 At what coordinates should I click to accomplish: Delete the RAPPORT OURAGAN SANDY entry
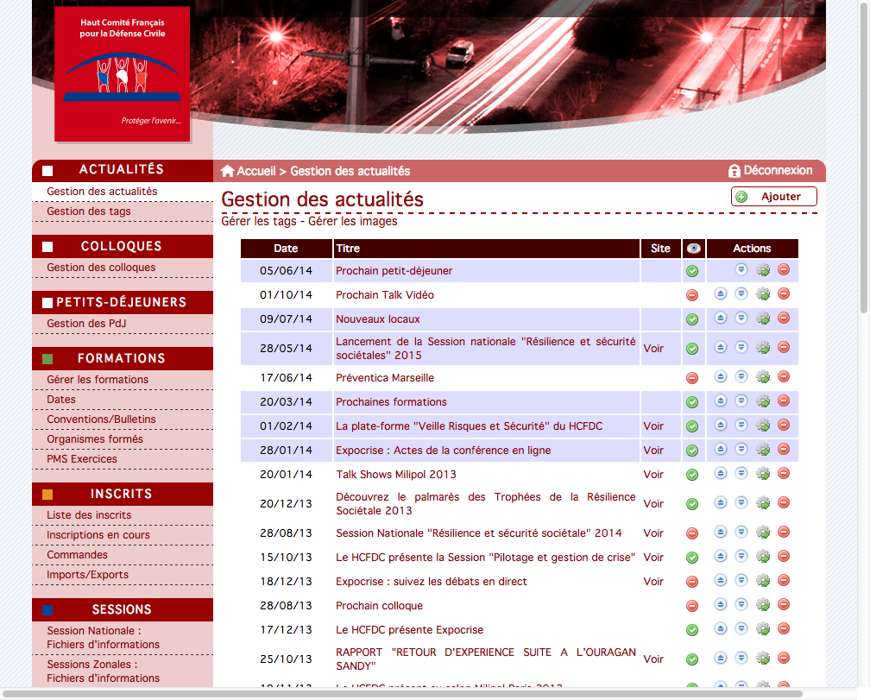(x=784, y=658)
